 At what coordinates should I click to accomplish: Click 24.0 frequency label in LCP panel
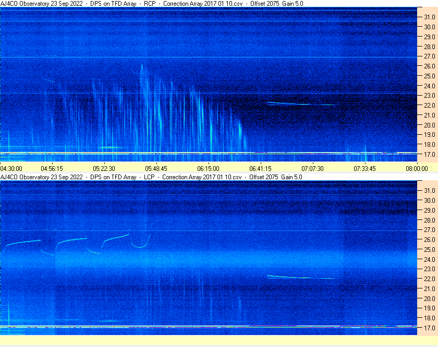[430, 259]
